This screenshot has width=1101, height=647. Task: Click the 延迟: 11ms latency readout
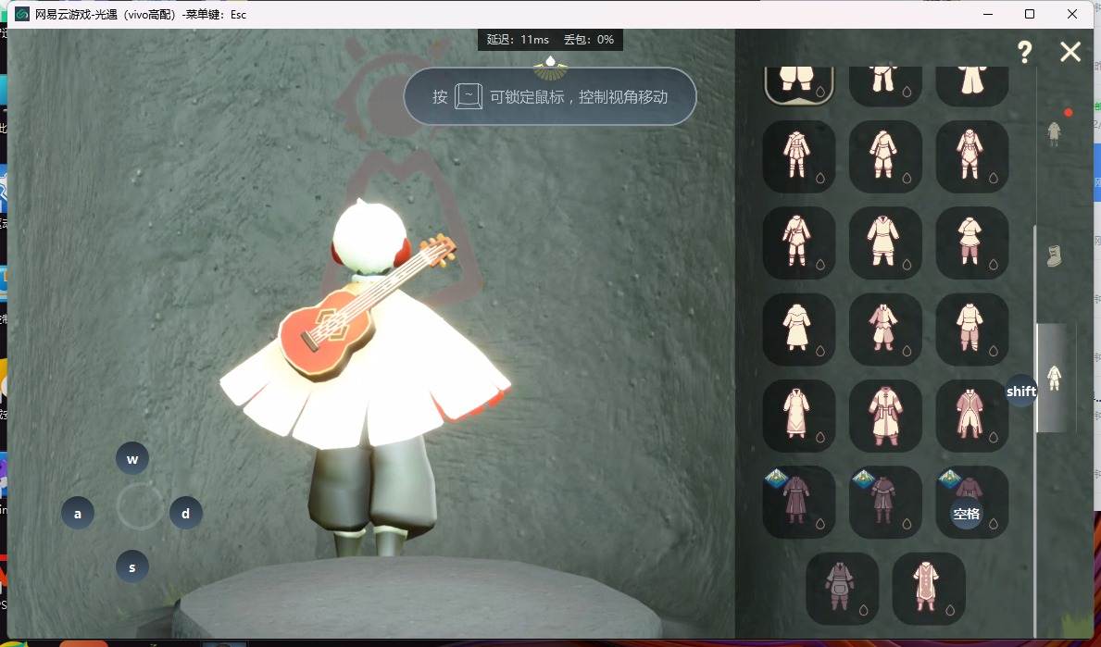click(518, 39)
